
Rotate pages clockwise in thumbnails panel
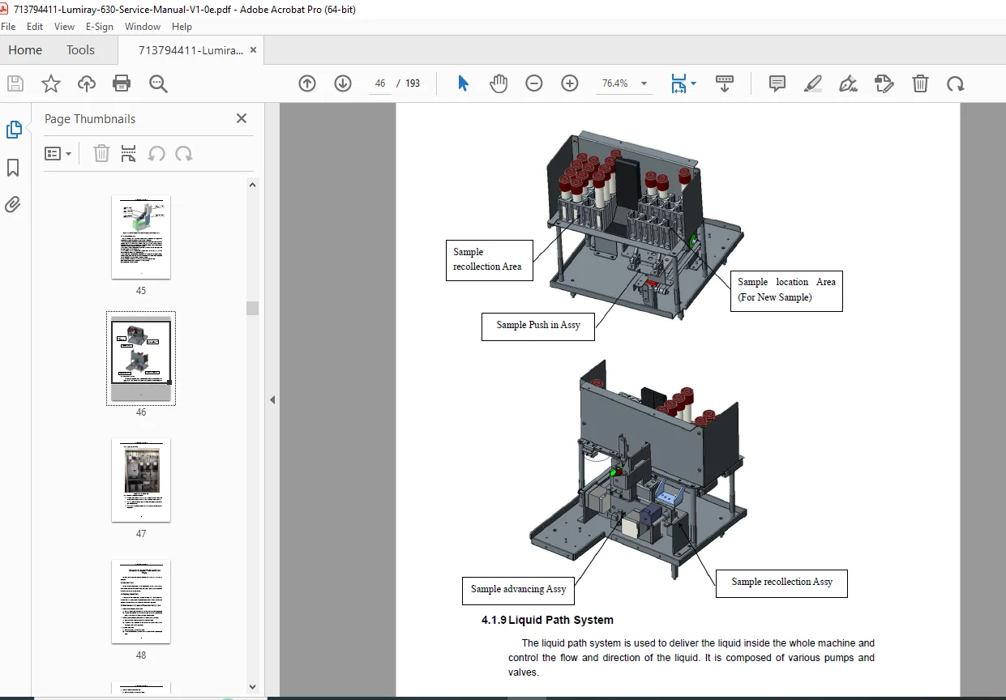click(x=184, y=153)
